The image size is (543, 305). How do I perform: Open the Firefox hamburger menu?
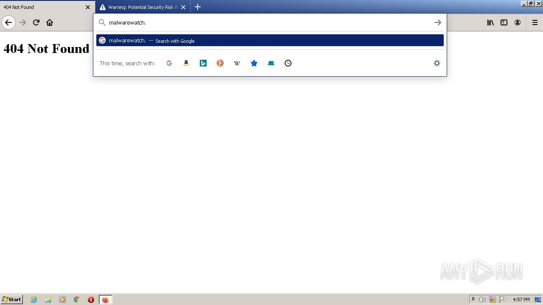coord(535,22)
